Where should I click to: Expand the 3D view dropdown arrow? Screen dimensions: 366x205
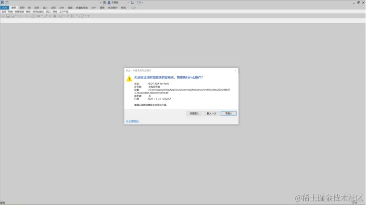64,16
